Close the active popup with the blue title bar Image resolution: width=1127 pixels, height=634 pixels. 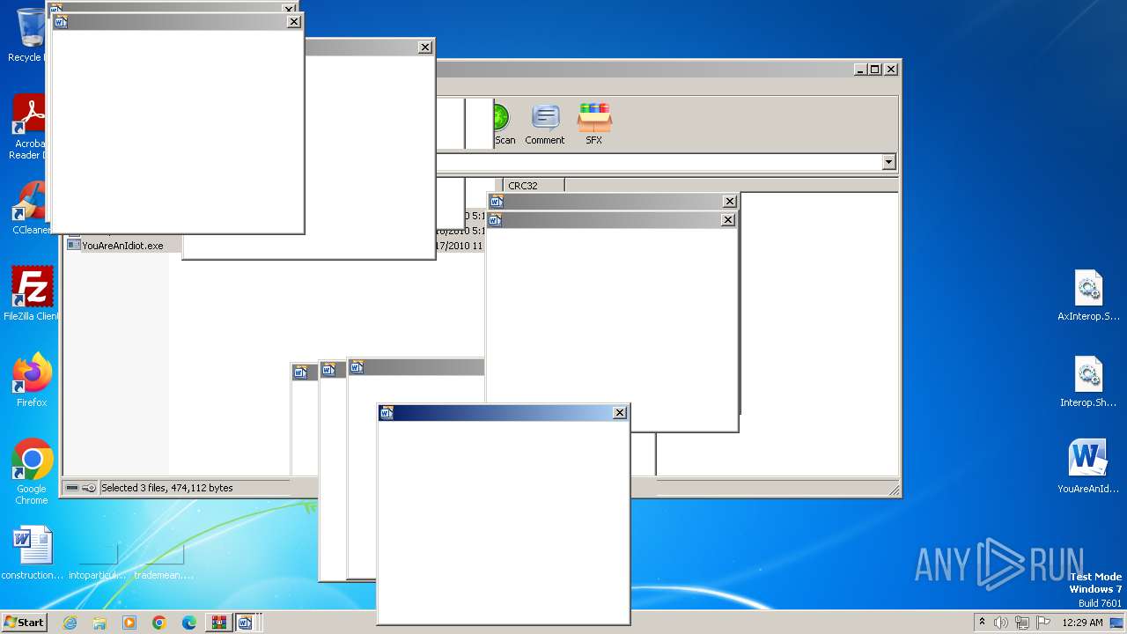620,413
